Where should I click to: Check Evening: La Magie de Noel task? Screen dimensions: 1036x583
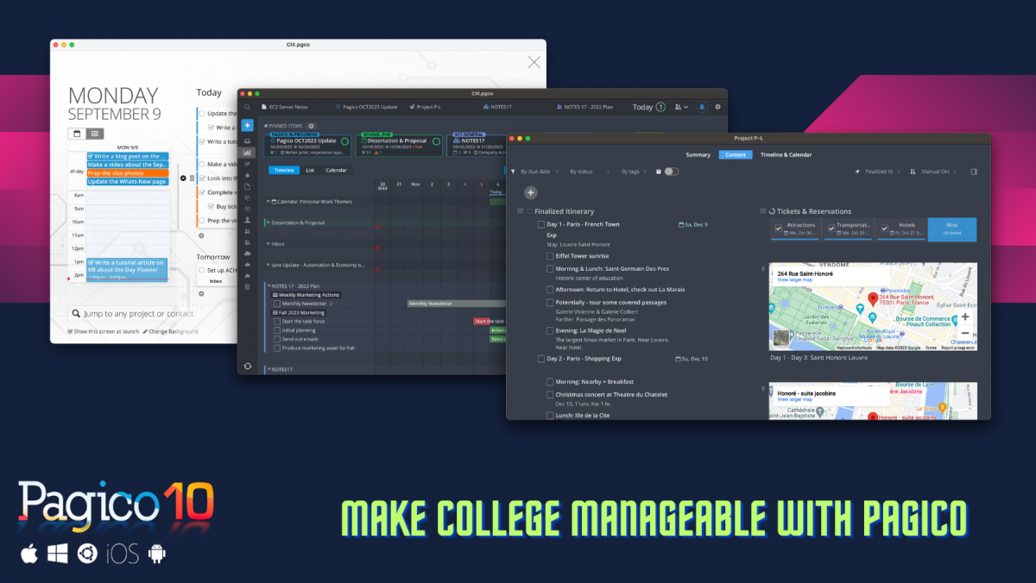click(550, 330)
